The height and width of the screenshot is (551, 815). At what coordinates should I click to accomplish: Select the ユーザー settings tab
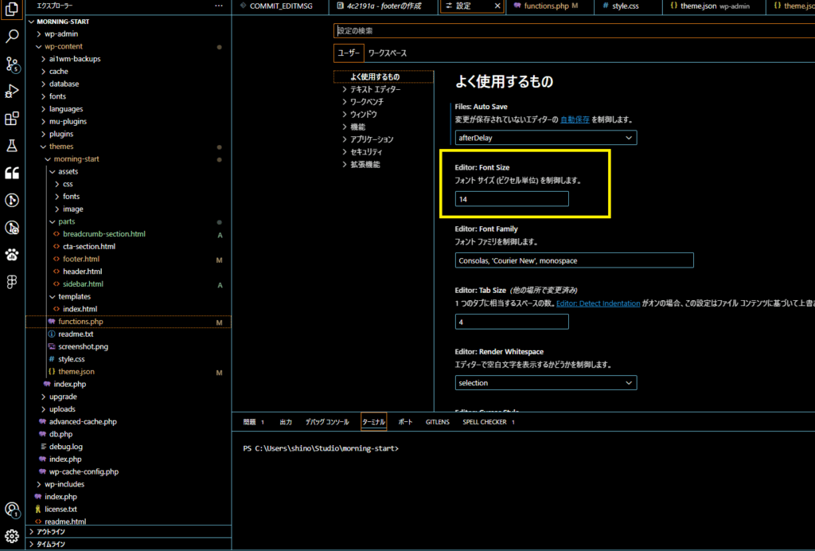click(349, 53)
